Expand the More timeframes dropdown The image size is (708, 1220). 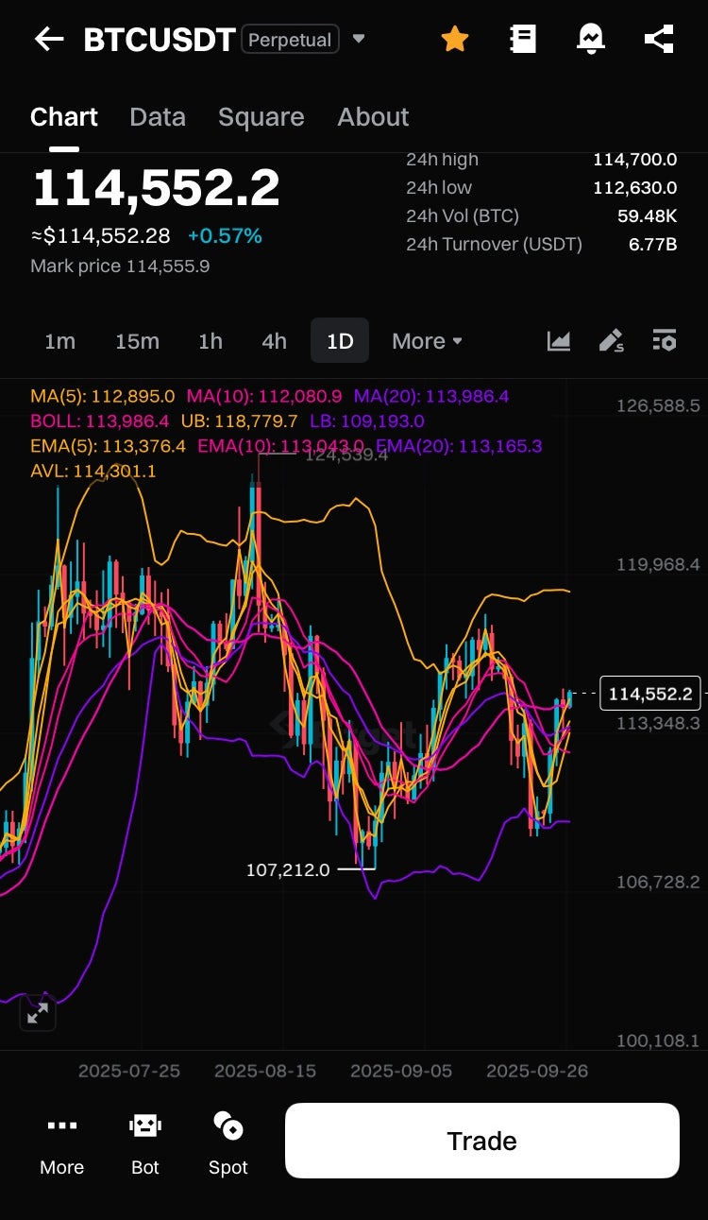pyautogui.click(x=428, y=341)
